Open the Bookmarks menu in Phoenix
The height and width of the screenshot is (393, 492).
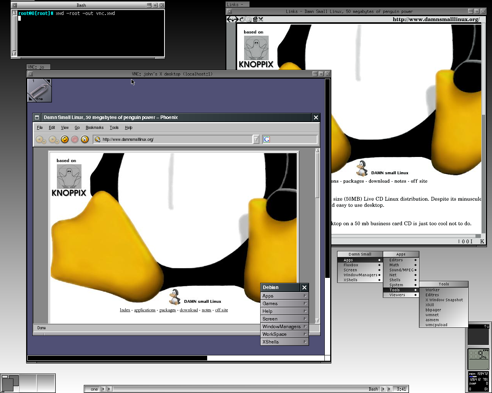coord(95,127)
